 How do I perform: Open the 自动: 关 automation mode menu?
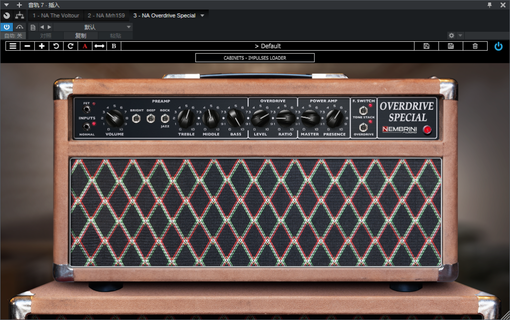[x=13, y=36]
